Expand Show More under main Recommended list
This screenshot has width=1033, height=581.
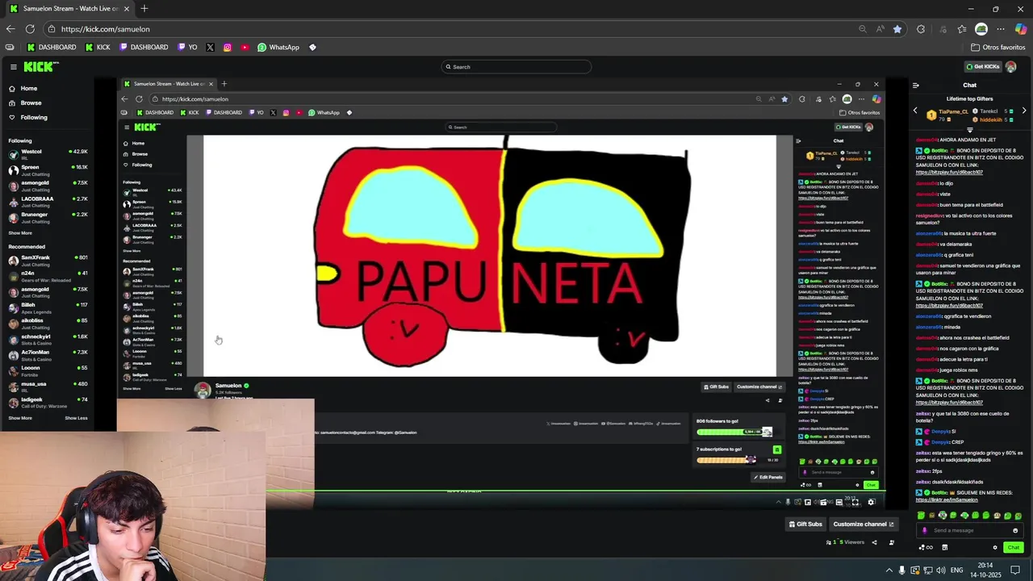point(20,418)
